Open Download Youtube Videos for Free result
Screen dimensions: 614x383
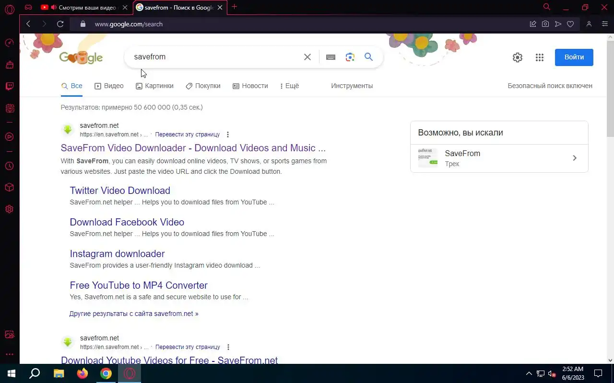pos(169,360)
